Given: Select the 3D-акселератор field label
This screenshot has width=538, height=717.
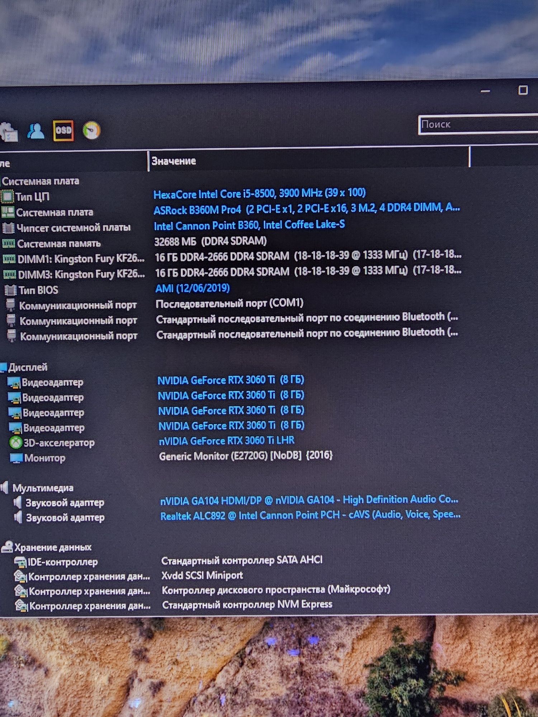Looking at the screenshot, I should coord(59,443).
